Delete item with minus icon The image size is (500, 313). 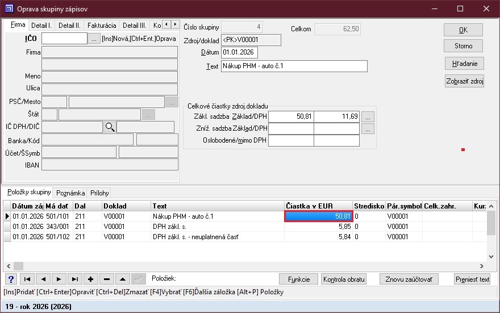106,279
